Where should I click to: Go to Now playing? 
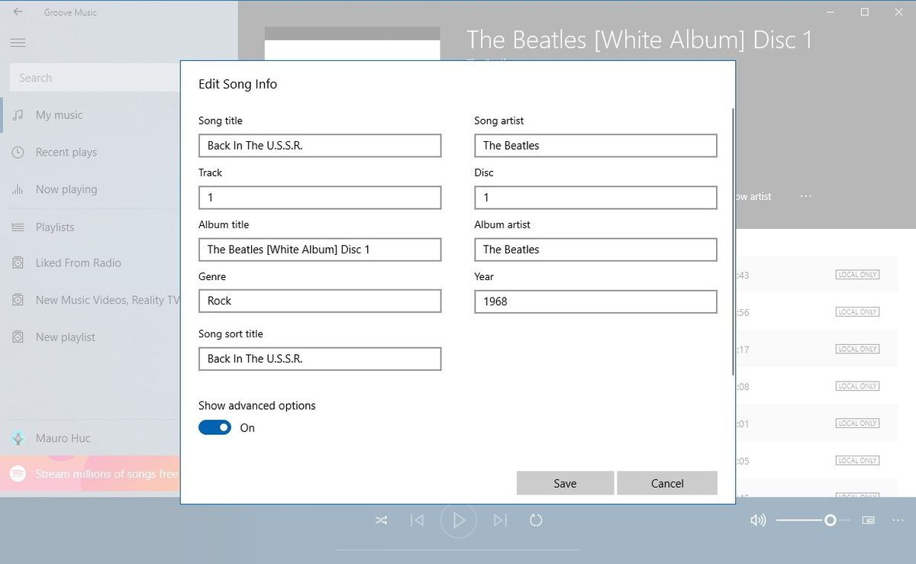pyautogui.click(x=60, y=189)
